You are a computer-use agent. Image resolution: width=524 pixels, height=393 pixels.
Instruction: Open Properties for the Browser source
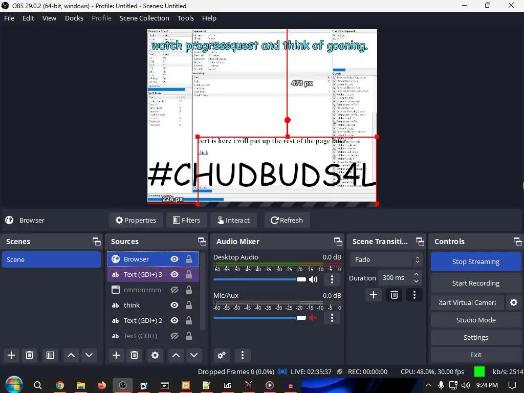tap(136, 220)
